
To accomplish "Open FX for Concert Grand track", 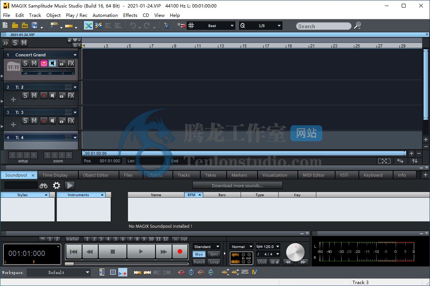I will [71, 64].
